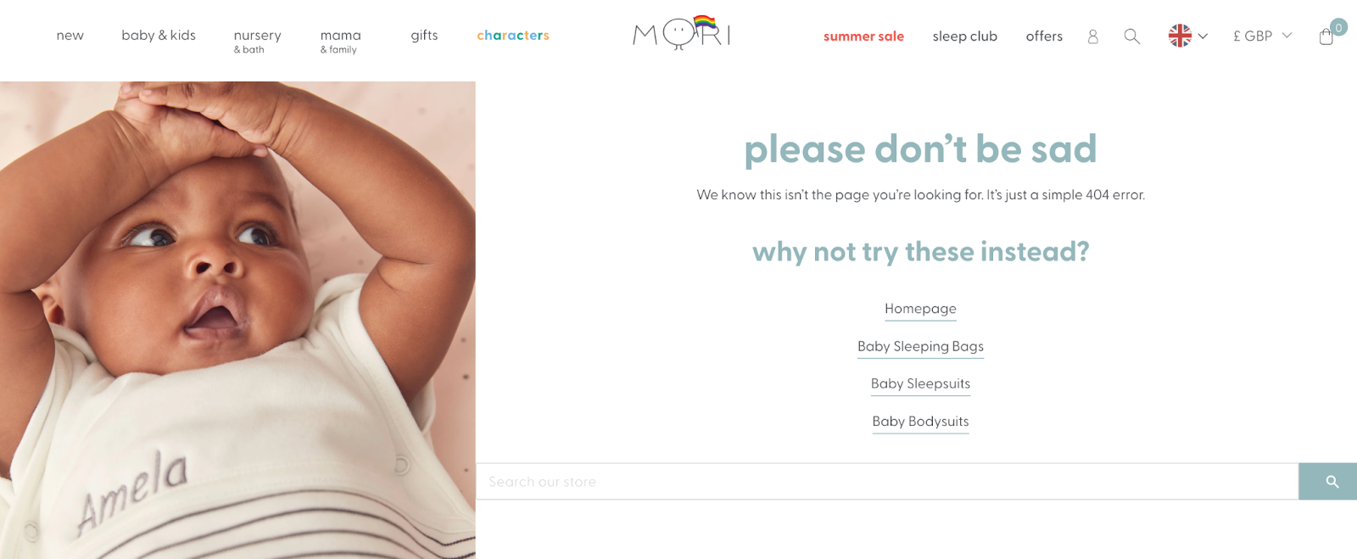
Task: Open the shopping bag cart icon
Action: pyautogui.click(x=1326, y=36)
